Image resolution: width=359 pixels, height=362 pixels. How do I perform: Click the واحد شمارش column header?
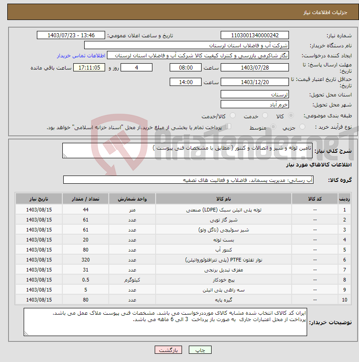coord(132,199)
